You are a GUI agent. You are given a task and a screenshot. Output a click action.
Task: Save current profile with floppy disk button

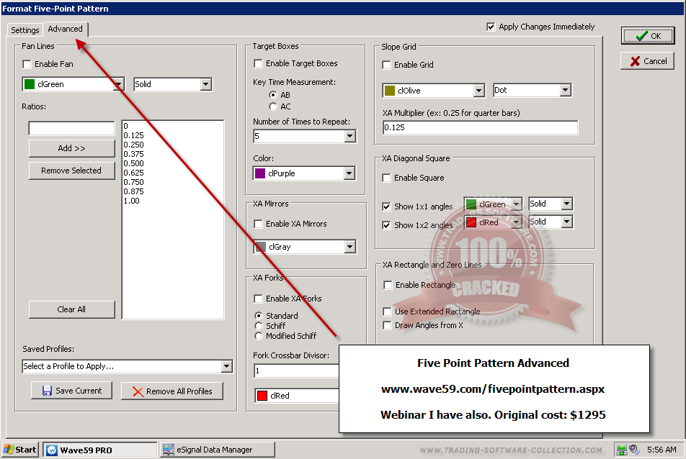71,391
